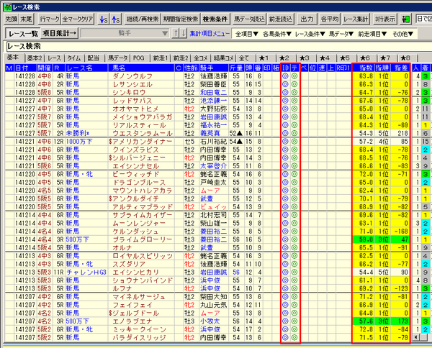
Task: Click ID circle icon for ビーウィッチド row
Action: (x=285, y=174)
